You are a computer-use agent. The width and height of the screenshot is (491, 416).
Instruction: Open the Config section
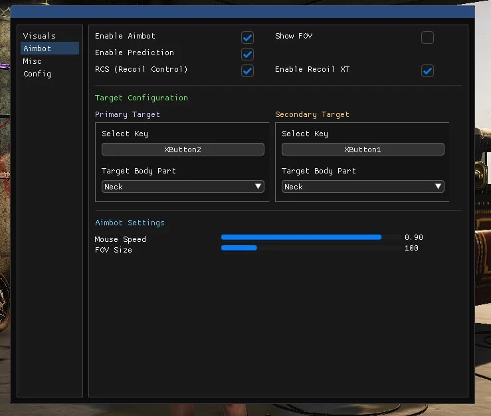point(37,74)
